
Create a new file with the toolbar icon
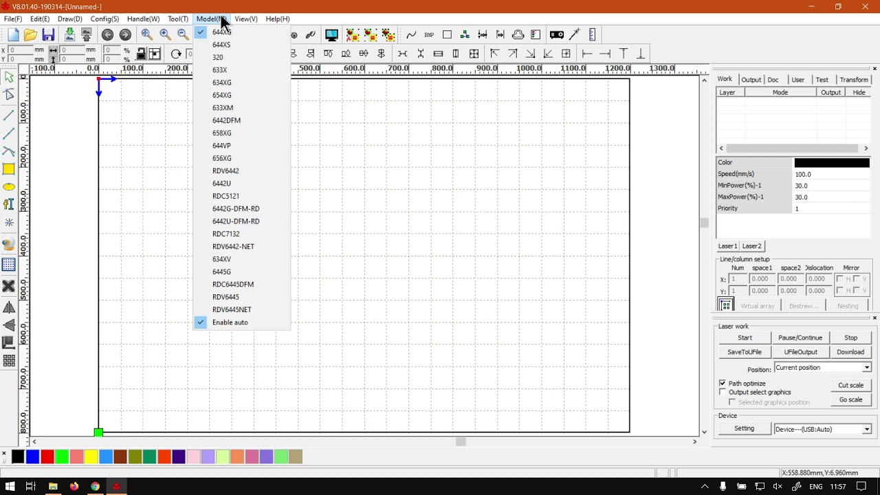pos(13,34)
